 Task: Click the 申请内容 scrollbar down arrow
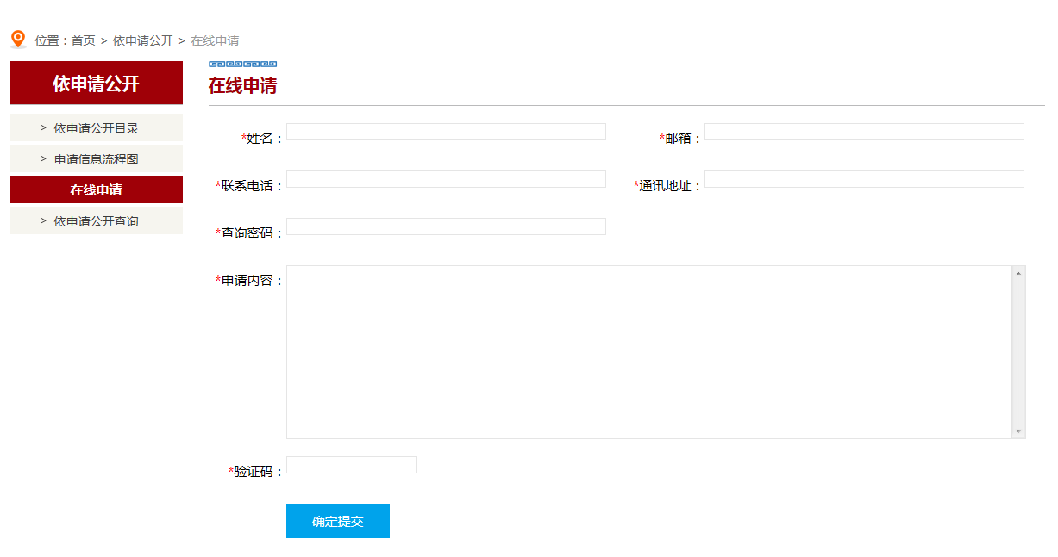pos(1018,430)
